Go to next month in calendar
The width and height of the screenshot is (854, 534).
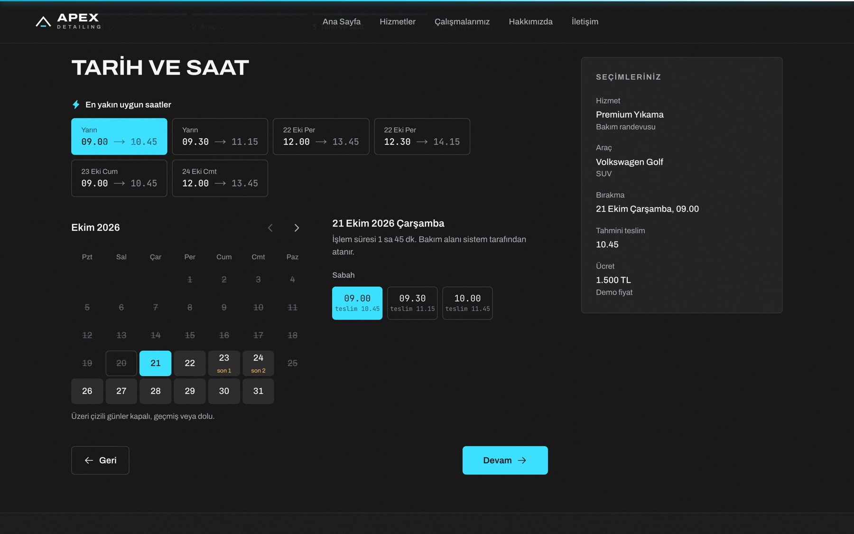[297, 228]
